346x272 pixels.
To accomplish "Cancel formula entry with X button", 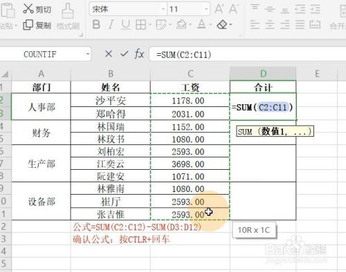I will click(109, 54).
